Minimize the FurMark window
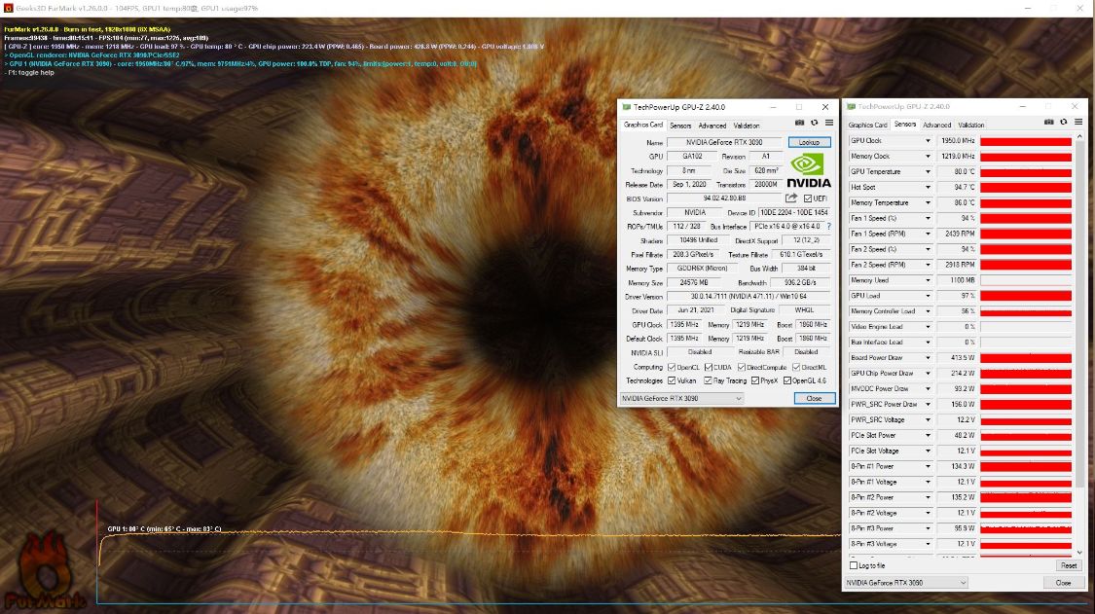 point(1027,8)
